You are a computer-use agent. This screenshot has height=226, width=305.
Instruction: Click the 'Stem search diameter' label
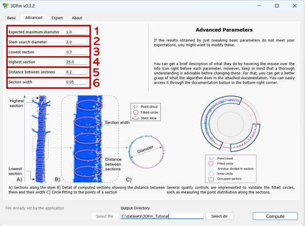(x=28, y=42)
